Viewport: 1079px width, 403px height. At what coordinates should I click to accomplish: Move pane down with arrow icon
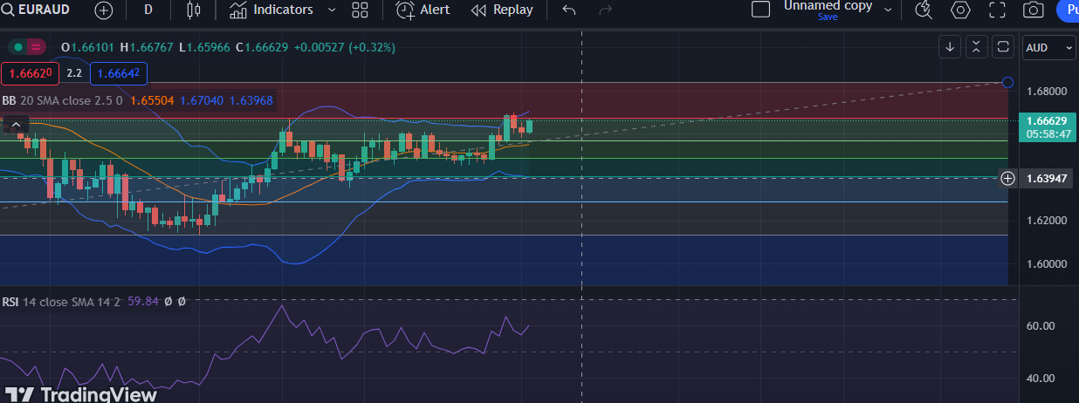951,47
